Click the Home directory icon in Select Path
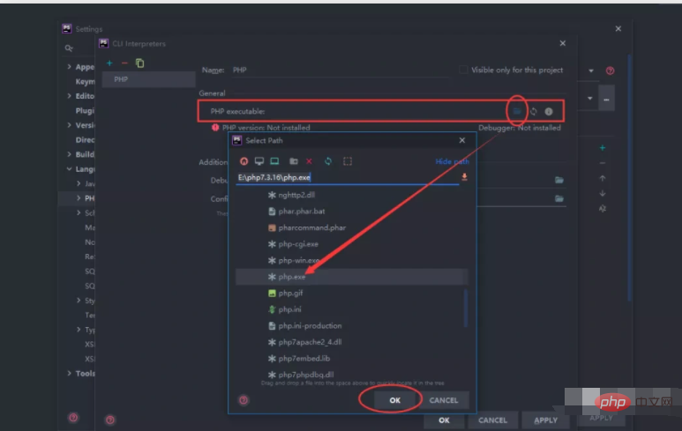The height and width of the screenshot is (431, 682). pyautogui.click(x=244, y=161)
